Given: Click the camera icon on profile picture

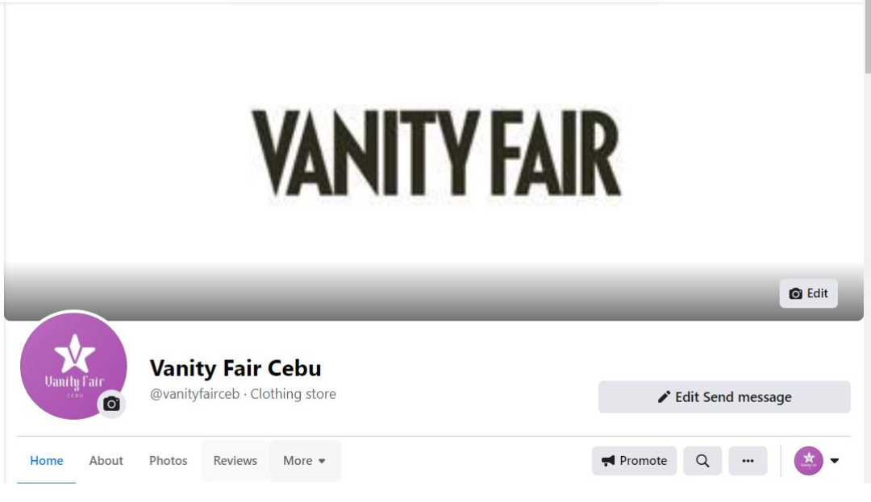Looking at the screenshot, I should tap(111, 404).
